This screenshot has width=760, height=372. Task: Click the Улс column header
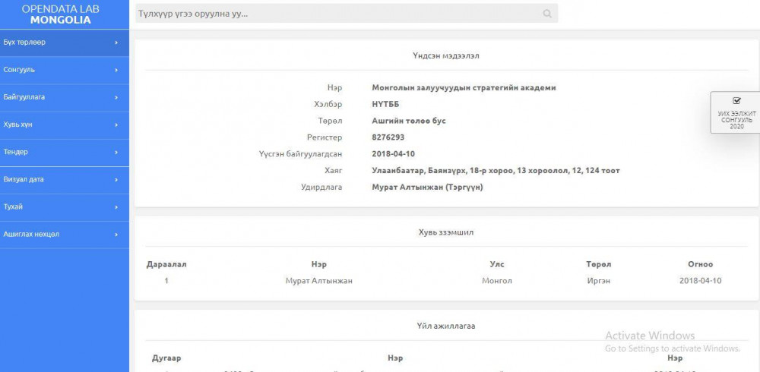coord(497,264)
